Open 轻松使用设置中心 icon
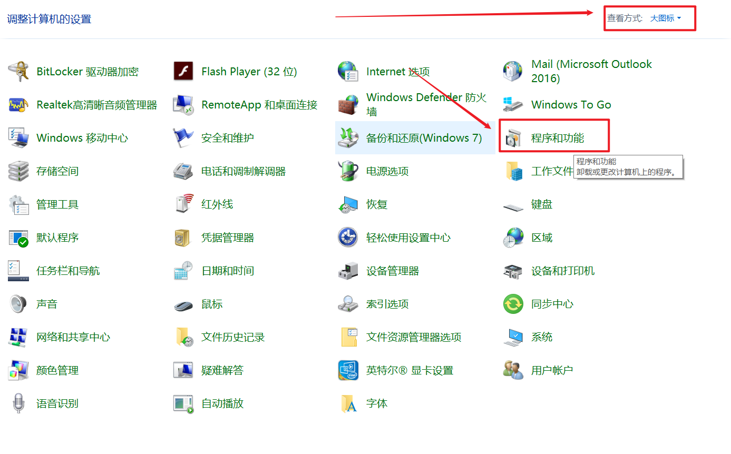 coord(348,238)
